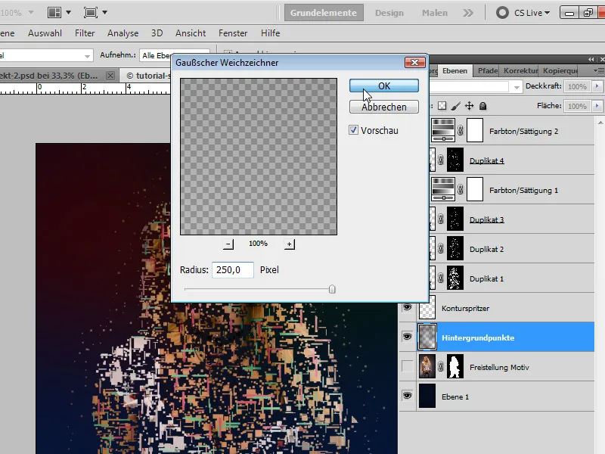
Task: Open the Hilfe menu
Action: click(271, 33)
